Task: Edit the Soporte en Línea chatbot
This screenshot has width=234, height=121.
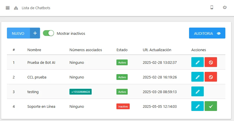Action: tap(197, 106)
